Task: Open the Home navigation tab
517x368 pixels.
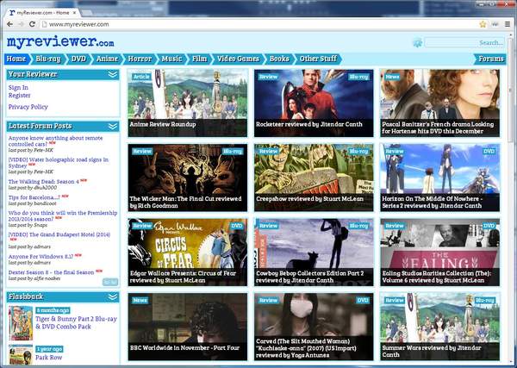Action: (x=16, y=59)
